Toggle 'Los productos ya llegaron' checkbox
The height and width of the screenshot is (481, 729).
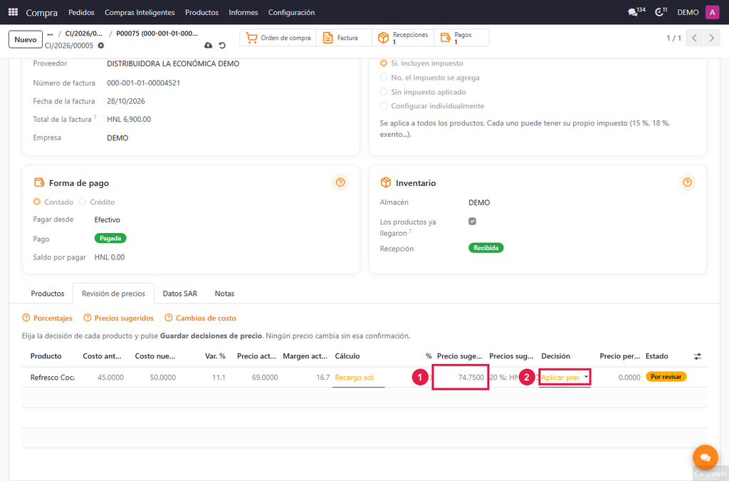point(473,222)
